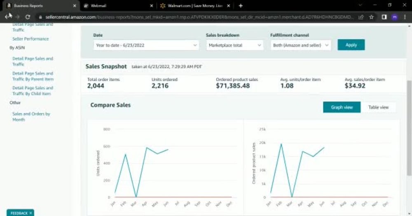
Task: Open Detail Page Sales and Traffic under By ASIN
Action: coord(33,61)
